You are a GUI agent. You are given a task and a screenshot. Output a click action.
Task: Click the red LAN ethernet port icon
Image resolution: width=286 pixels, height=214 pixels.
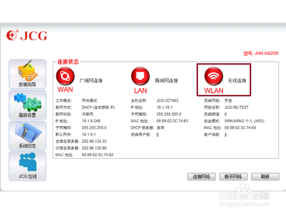pos(140,76)
